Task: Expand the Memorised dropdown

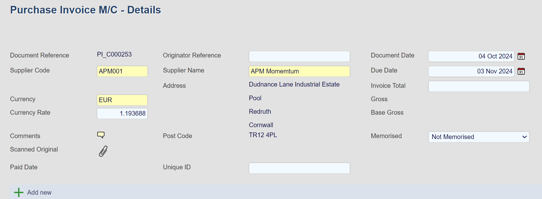Action: coord(479,137)
